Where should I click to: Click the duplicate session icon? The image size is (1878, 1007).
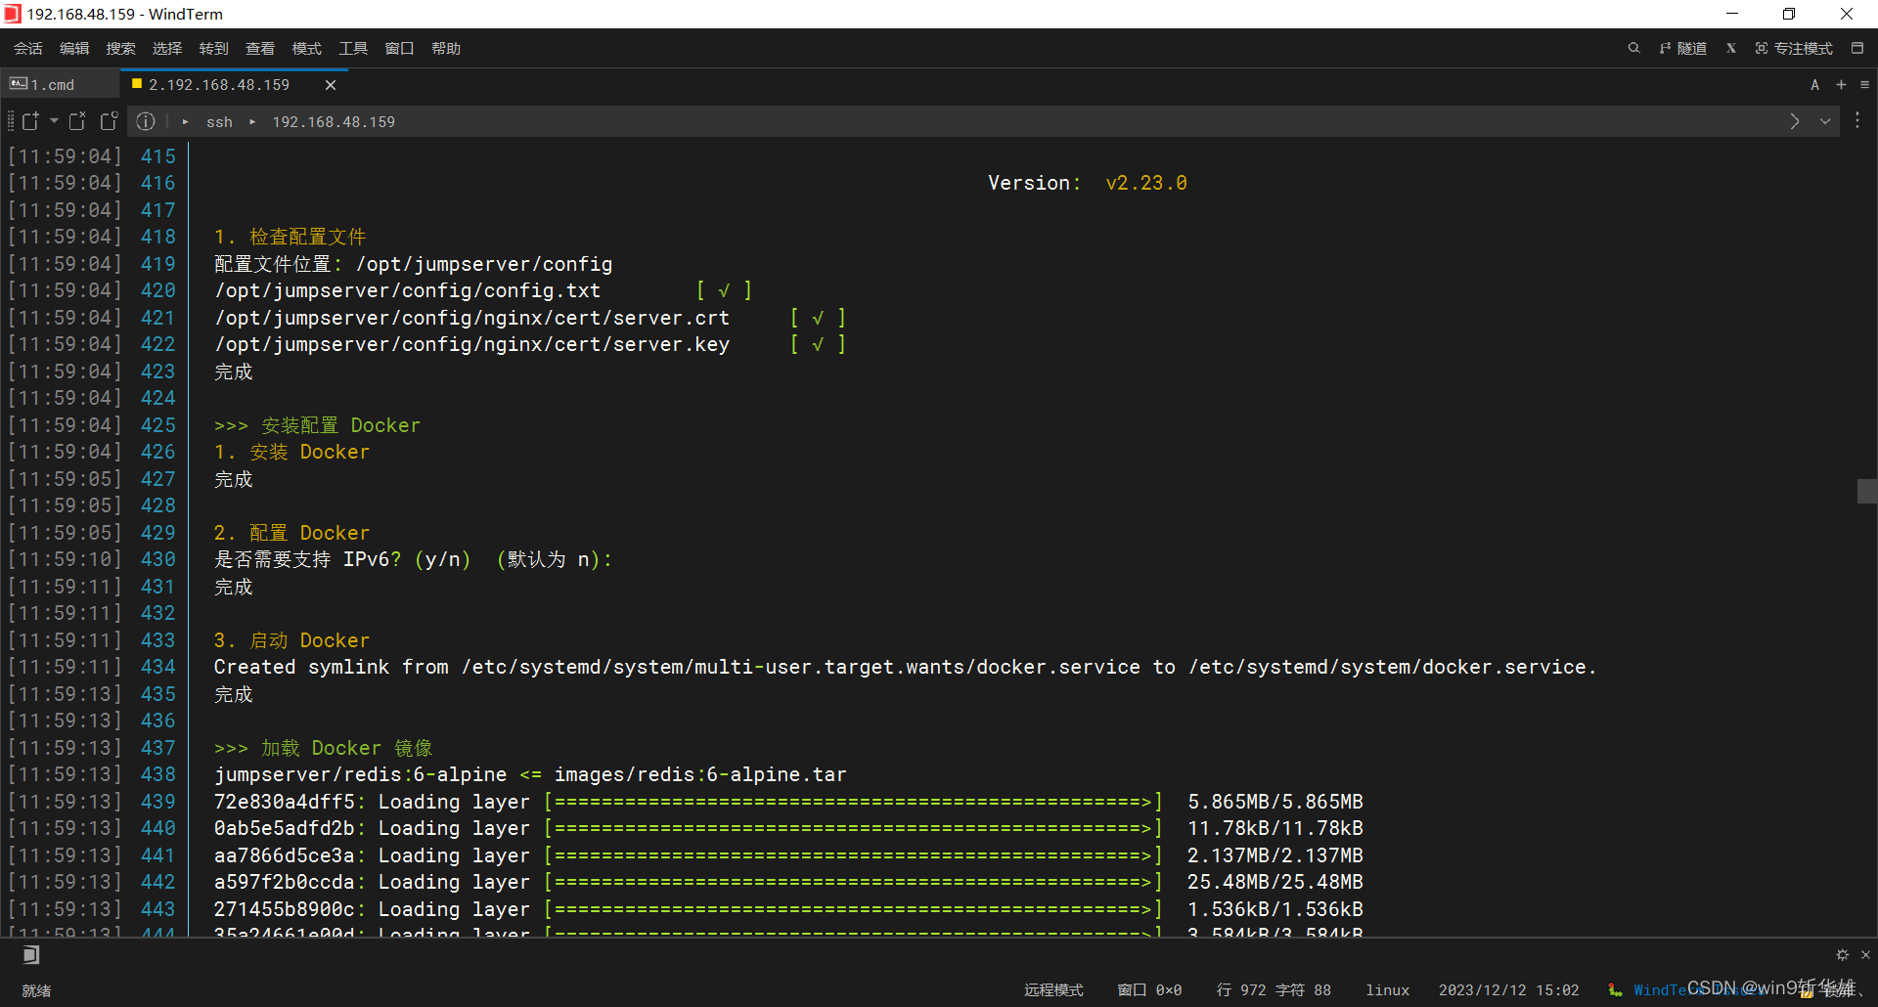pyautogui.click(x=109, y=121)
